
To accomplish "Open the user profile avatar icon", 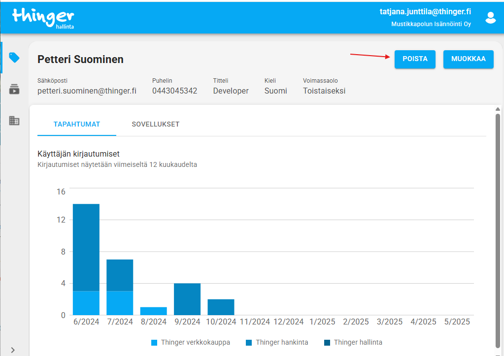I will [491, 18].
